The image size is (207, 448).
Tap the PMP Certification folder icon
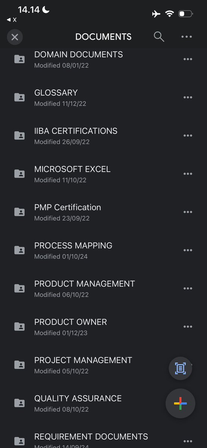point(19,212)
